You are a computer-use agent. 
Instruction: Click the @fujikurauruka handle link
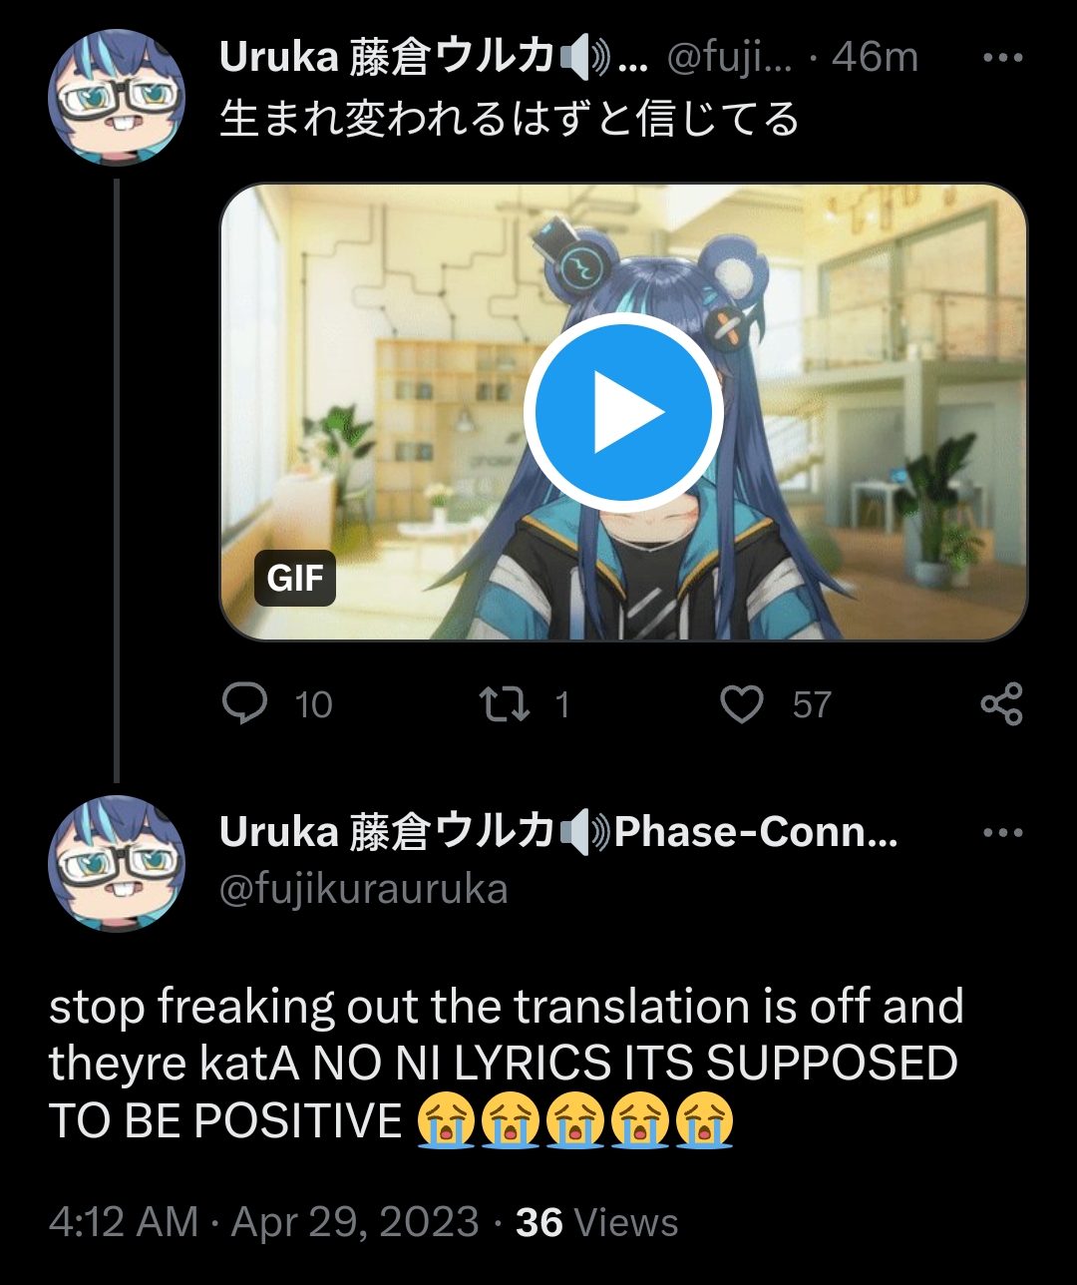(363, 889)
